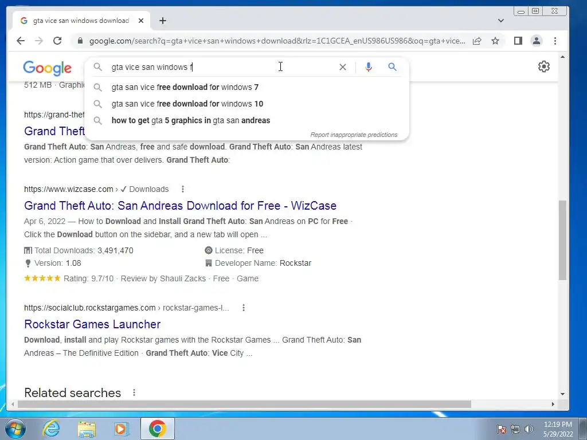The image size is (587, 440).
Task: Click the browser back arrow
Action: pos(21,41)
